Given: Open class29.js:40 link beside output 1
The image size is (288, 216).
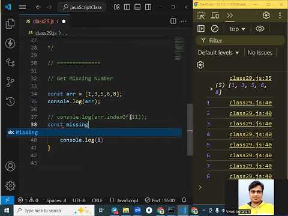Looking at the screenshot, I should tap(250, 103).
